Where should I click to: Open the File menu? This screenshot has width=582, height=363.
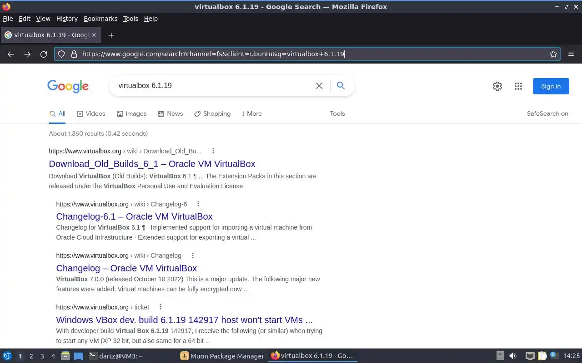click(8, 19)
